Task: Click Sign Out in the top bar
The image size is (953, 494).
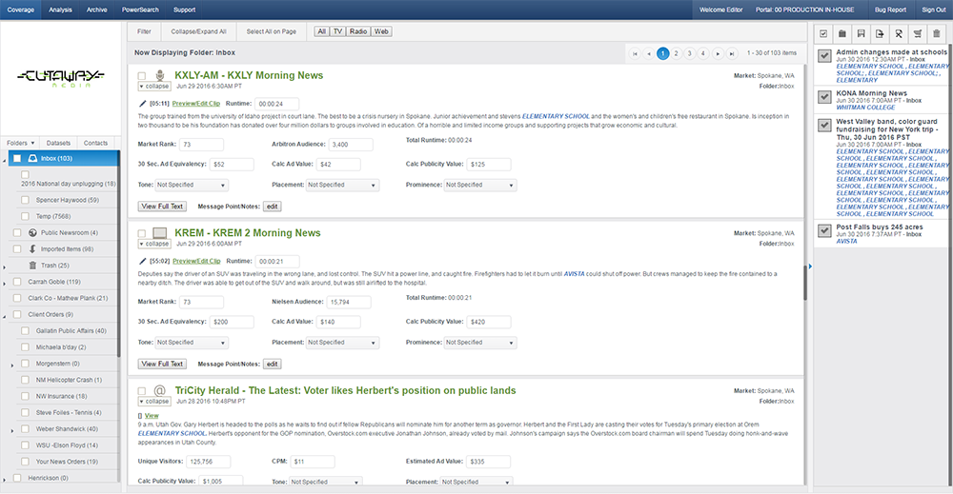Action: [x=933, y=10]
